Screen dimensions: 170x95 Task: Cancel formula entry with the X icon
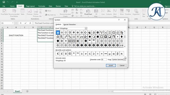pyautogui.click(x=21, y=23)
